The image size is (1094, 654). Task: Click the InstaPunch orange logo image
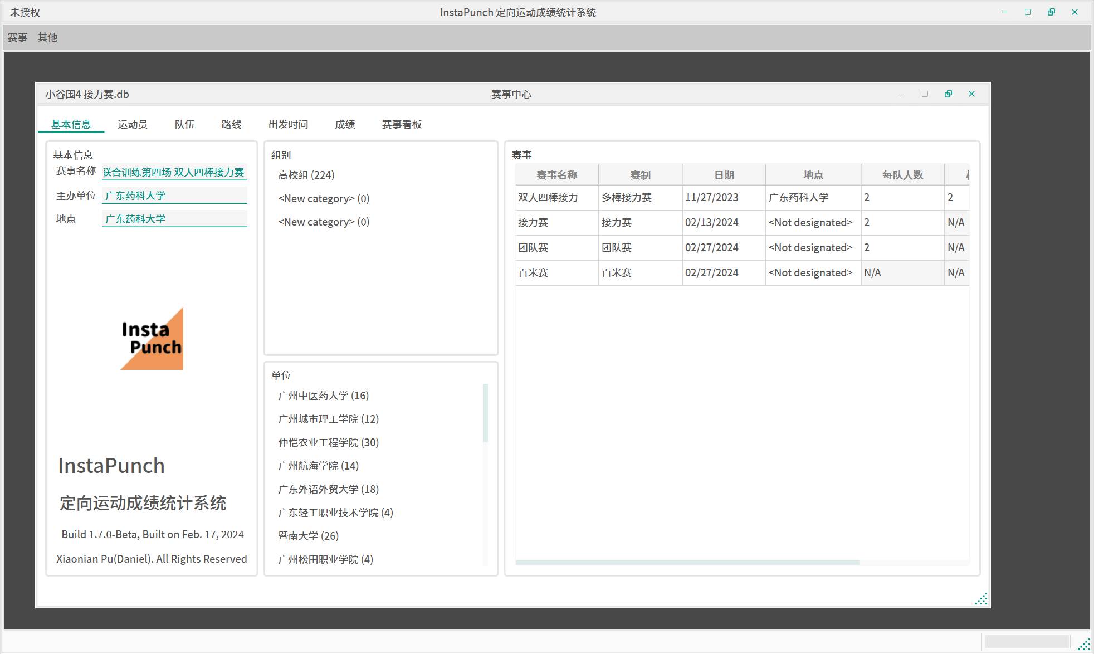pyautogui.click(x=152, y=339)
